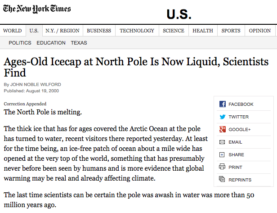Image resolution: width=277 pixels, height=213 pixels.
Task: Open the Technology section tab
Action: 137,31
